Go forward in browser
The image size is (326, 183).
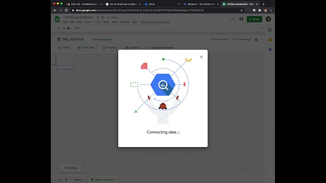click(x=60, y=10)
